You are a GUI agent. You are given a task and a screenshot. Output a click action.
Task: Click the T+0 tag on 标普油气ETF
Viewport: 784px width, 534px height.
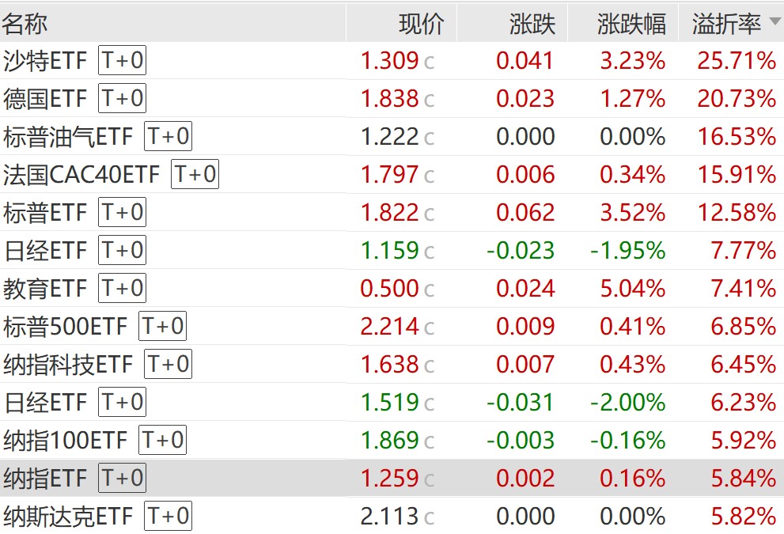coord(168,136)
